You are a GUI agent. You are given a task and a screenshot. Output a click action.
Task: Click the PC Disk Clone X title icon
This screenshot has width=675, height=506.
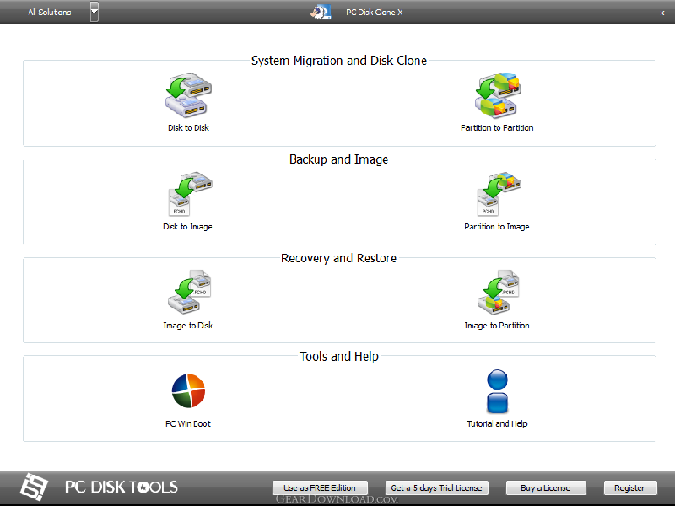[x=321, y=12]
